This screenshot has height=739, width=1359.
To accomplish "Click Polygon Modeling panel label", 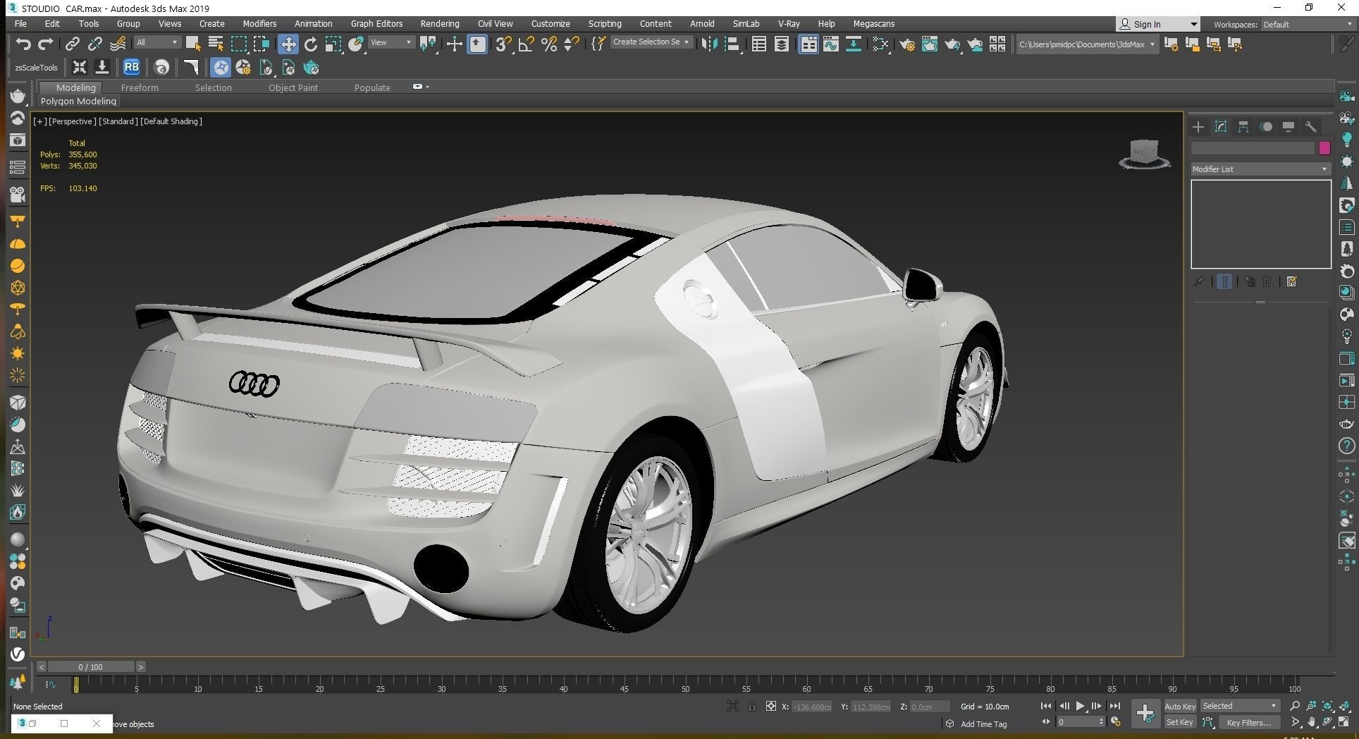I will pos(78,102).
